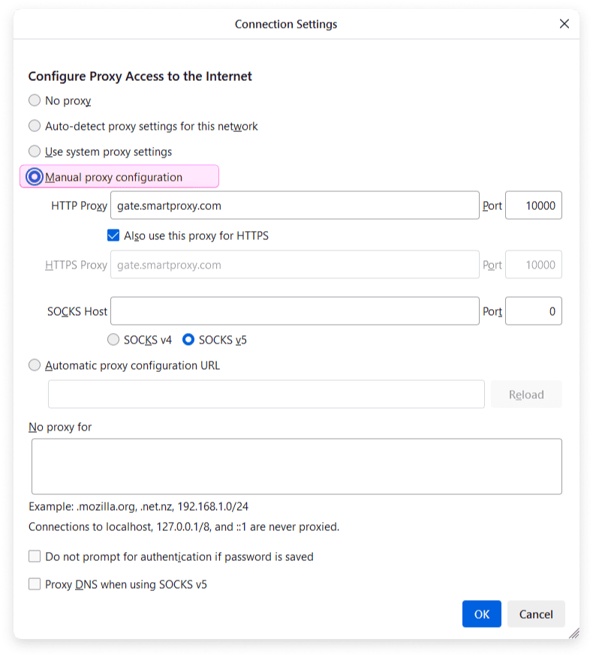Click the SOCKS Host field
Image resolution: width=593 pixels, height=657 pixels.
294,311
